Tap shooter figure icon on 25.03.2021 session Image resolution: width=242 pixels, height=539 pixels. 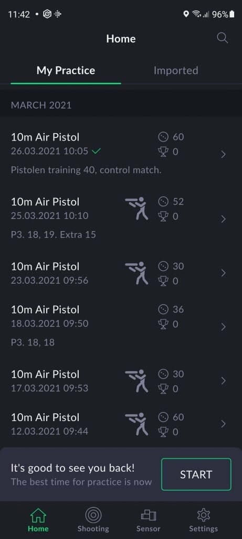pyautogui.click(x=137, y=208)
